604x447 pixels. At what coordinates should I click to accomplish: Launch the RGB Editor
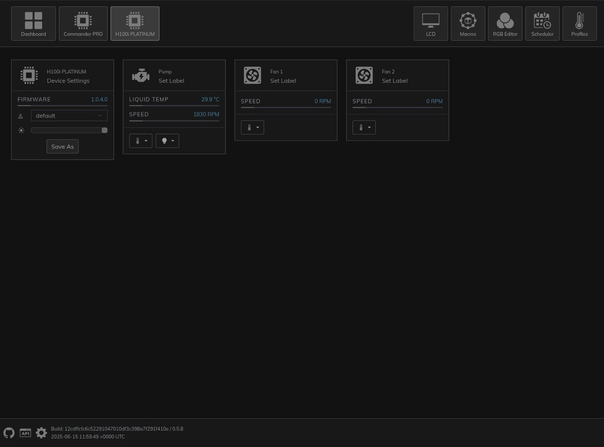[x=505, y=24]
